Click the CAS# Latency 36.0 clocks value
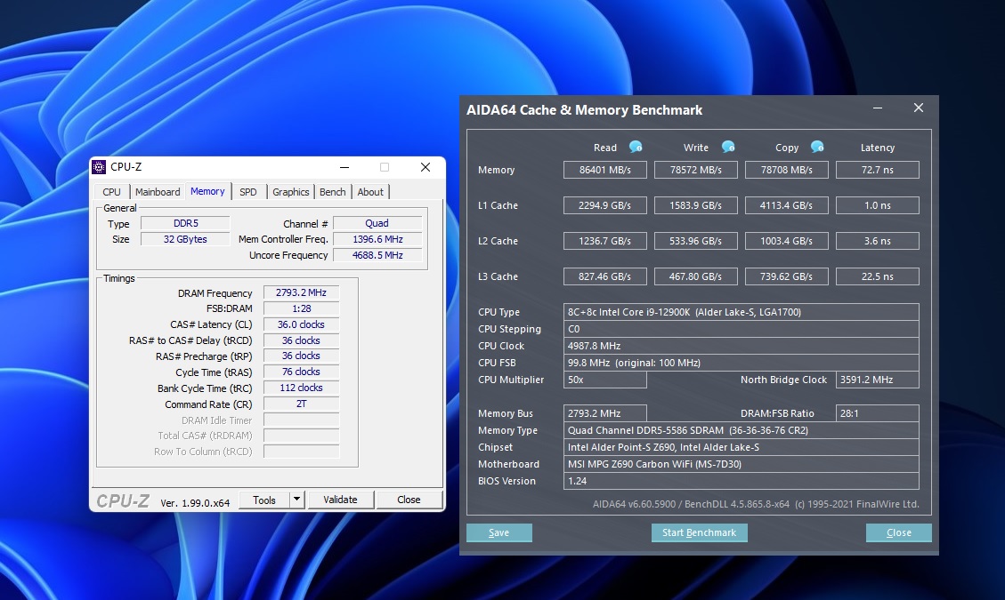Viewport: 1005px width, 600px height. tap(301, 324)
